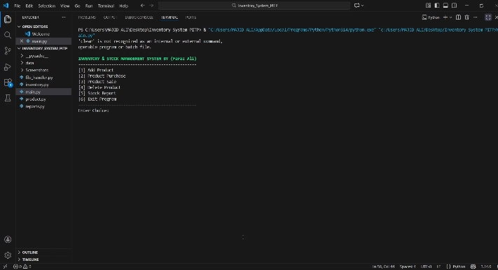Open the Terminal menu
Viewport: 498px width, 270px height.
(x=106, y=6)
